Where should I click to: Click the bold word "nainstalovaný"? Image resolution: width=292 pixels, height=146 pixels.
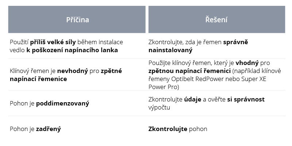point(170,50)
